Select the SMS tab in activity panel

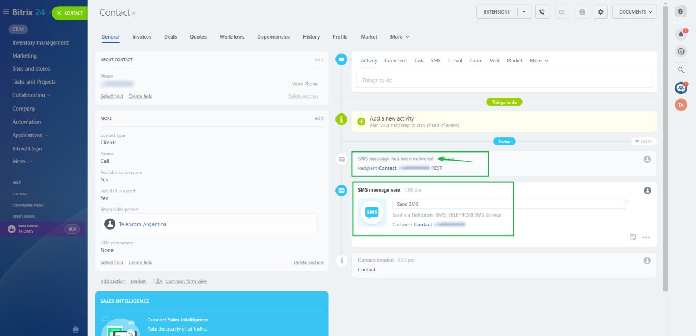(x=436, y=61)
